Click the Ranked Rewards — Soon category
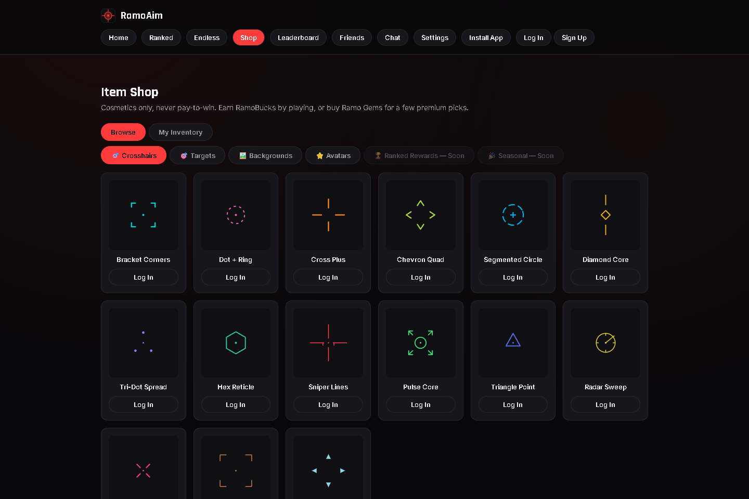This screenshot has width=749, height=499. point(419,155)
